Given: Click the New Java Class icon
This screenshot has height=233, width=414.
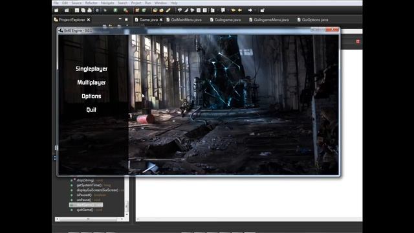Looking at the screenshot, I should (144, 10).
